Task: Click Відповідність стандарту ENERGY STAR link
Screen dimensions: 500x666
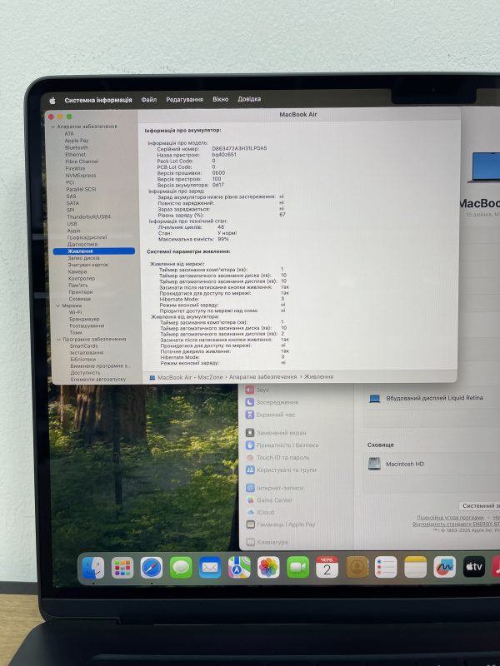Action: point(456,524)
